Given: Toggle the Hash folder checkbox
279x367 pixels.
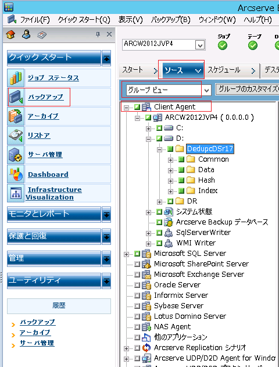Looking at the screenshot, I should point(181,180).
